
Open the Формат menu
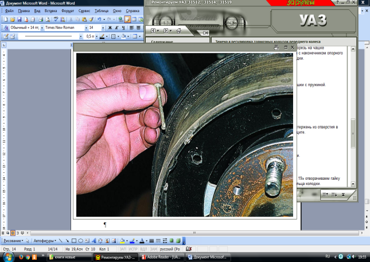(x=68, y=11)
